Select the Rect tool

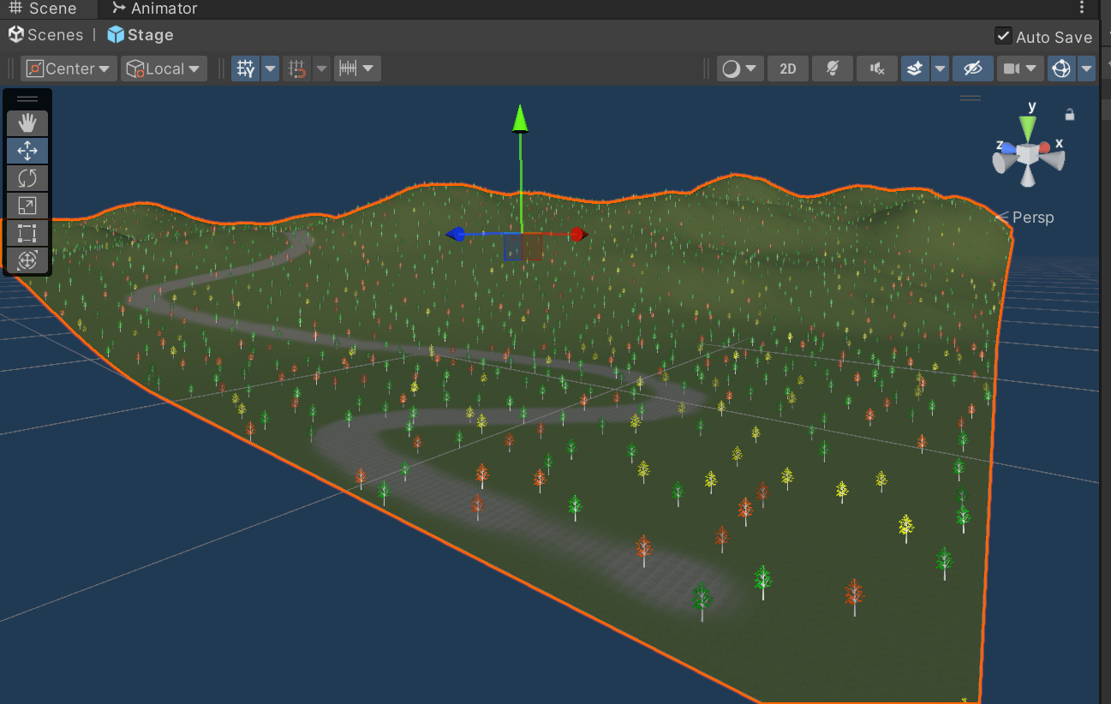click(x=27, y=233)
